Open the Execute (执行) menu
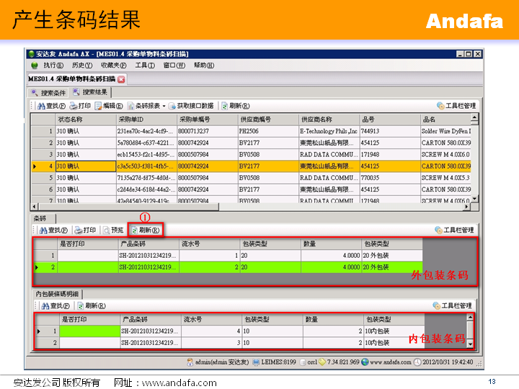519x389 pixels. pyautogui.click(x=48, y=66)
